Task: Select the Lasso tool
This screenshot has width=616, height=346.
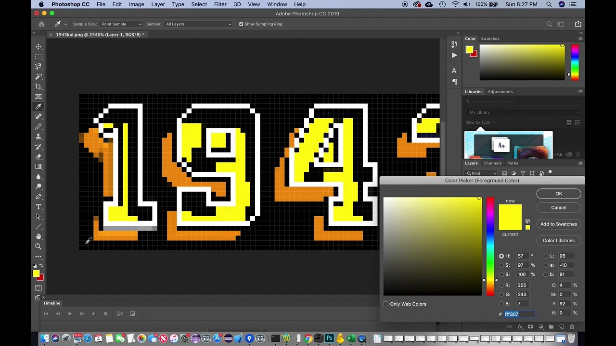Action: 38,67
